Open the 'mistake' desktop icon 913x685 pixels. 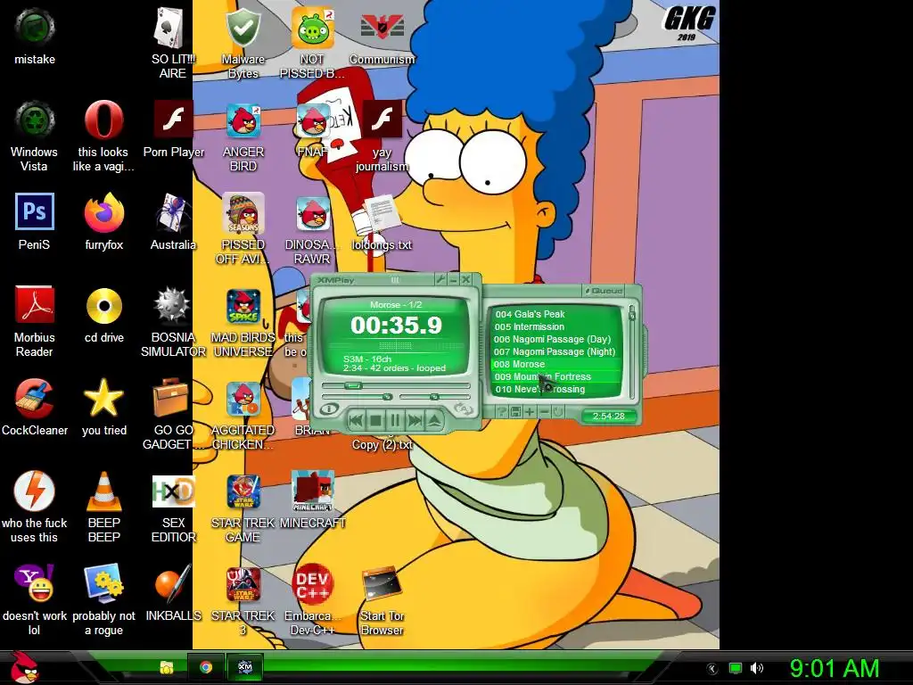pyautogui.click(x=35, y=36)
